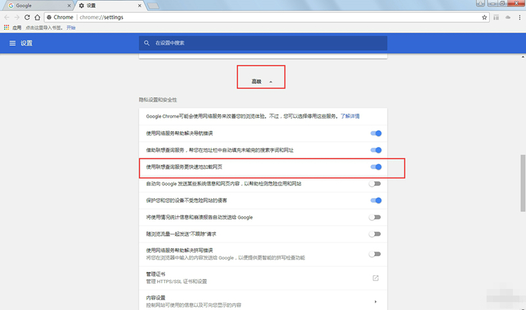Click the 内容设置 row text

(x=156, y=298)
